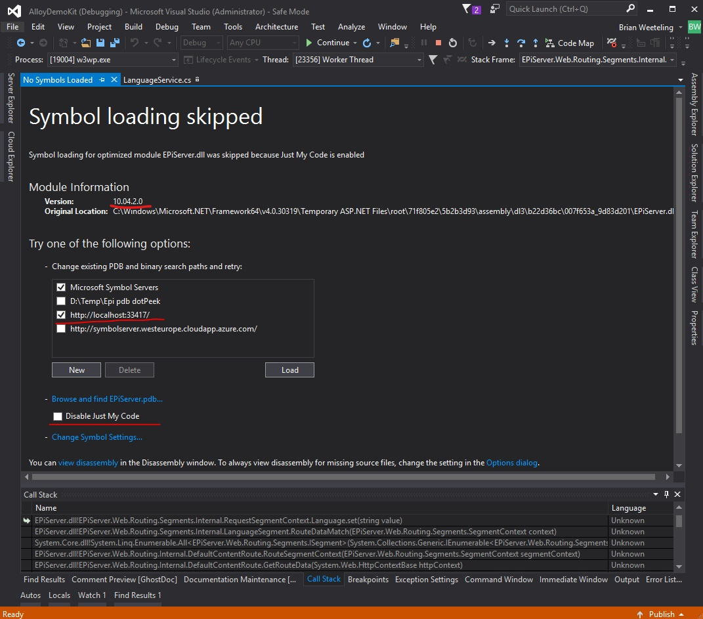Open the Immediate Window tab
The height and width of the screenshot is (619, 703).
pos(574,579)
